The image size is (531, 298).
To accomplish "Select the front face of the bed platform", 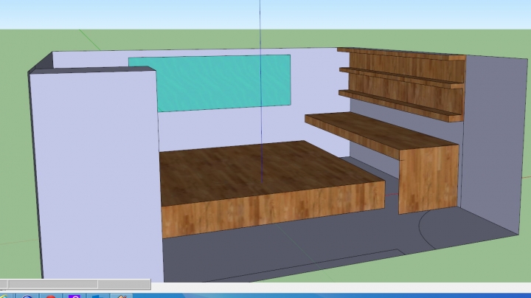I will click(x=273, y=209).
